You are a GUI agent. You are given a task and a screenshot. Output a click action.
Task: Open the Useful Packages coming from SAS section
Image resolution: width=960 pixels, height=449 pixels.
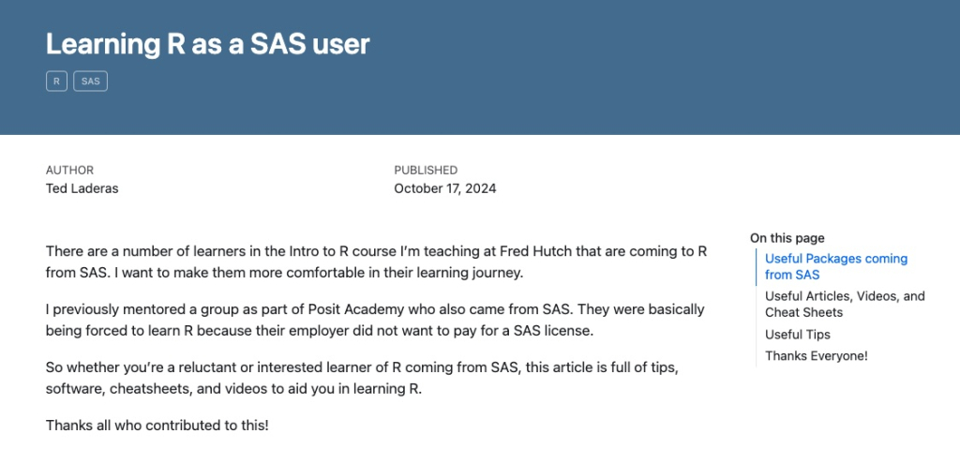(836, 266)
